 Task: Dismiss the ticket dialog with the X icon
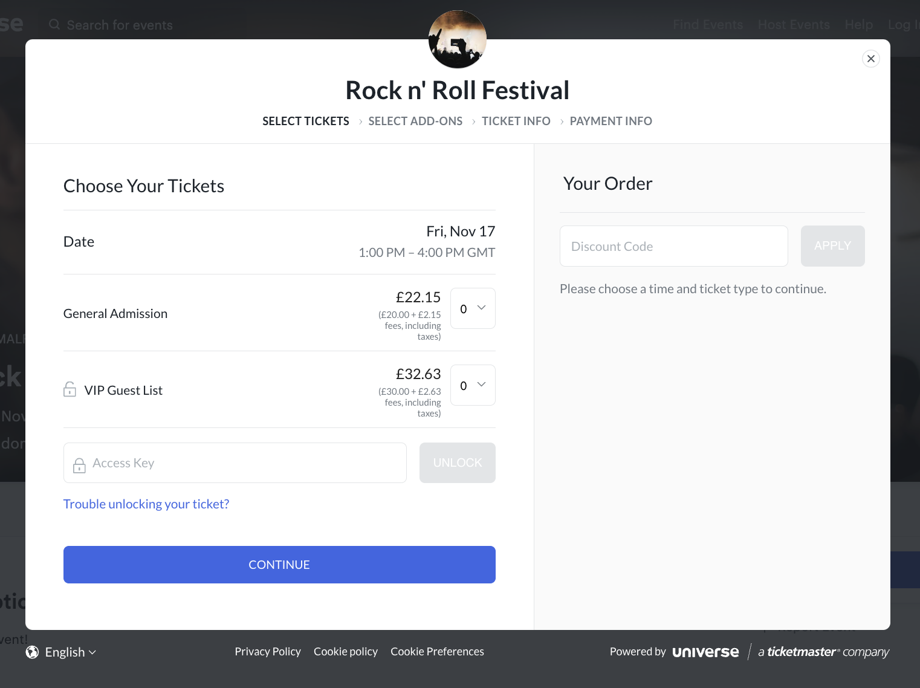(x=870, y=59)
